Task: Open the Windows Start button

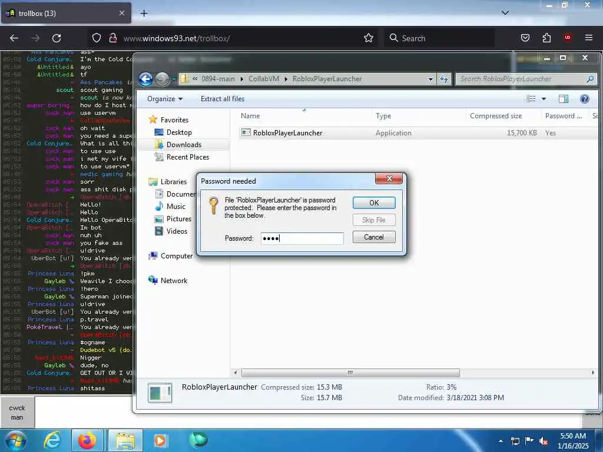Action: [x=15, y=440]
